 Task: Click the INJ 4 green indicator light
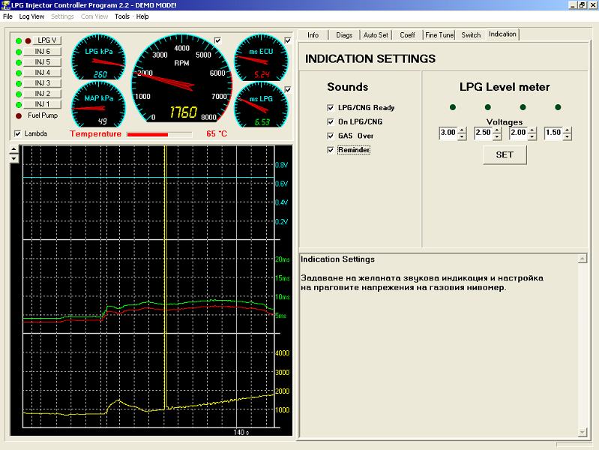(x=19, y=73)
